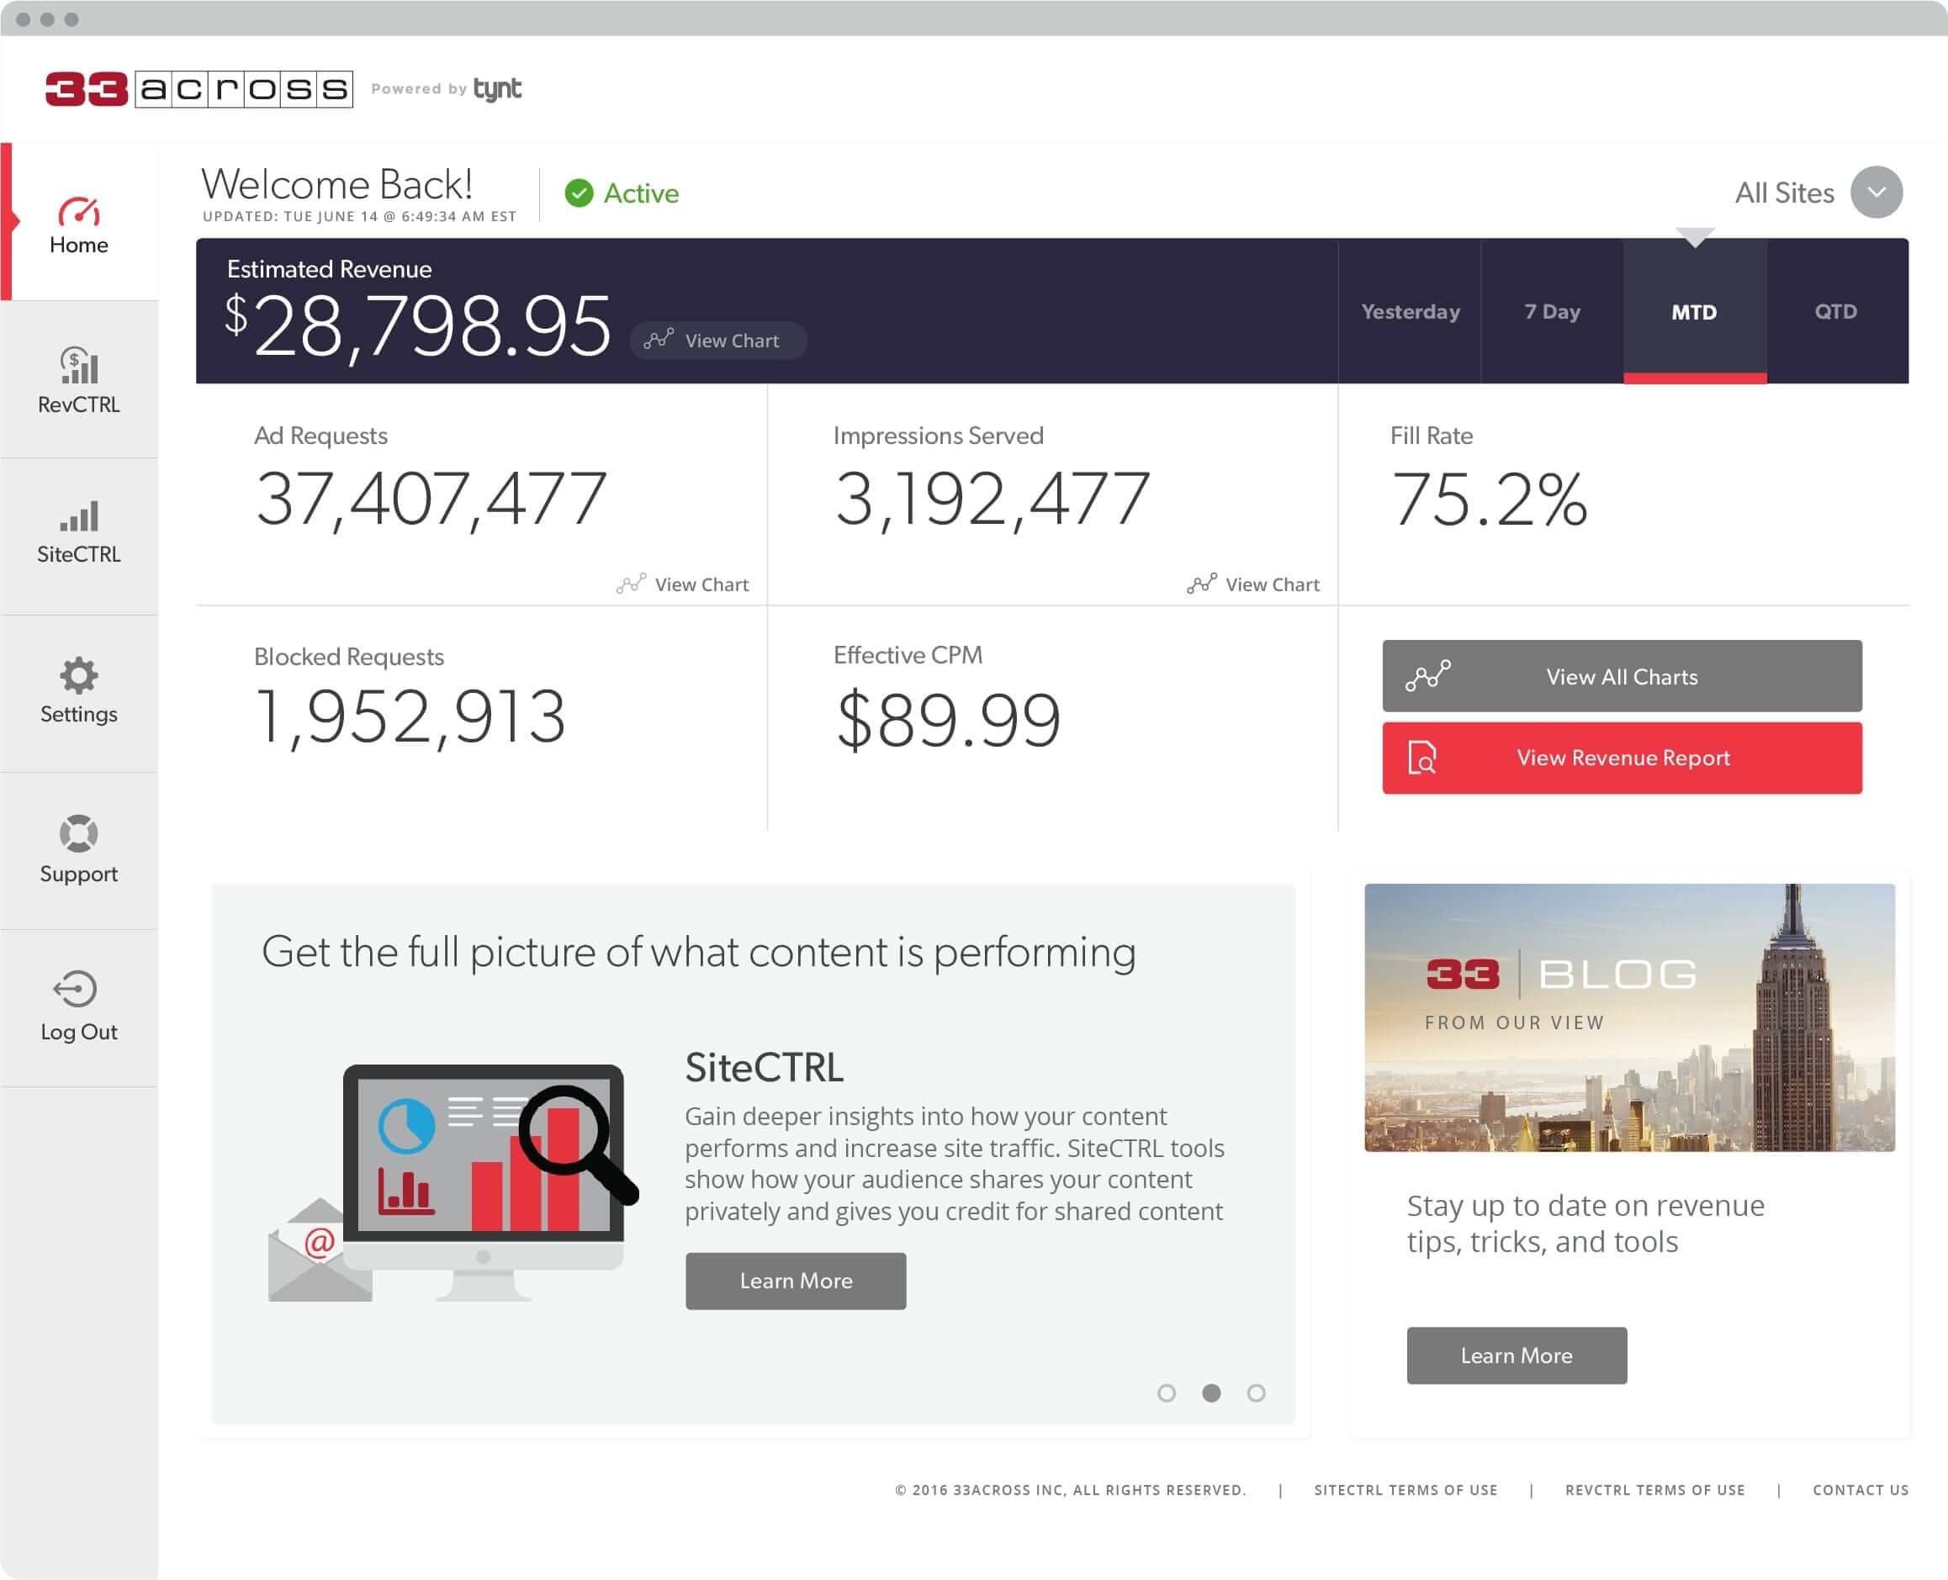This screenshot has width=1948, height=1580.
Task: Open the 33 Blog skyline image
Action: pyautogui.click(x=1629, y=1017)
